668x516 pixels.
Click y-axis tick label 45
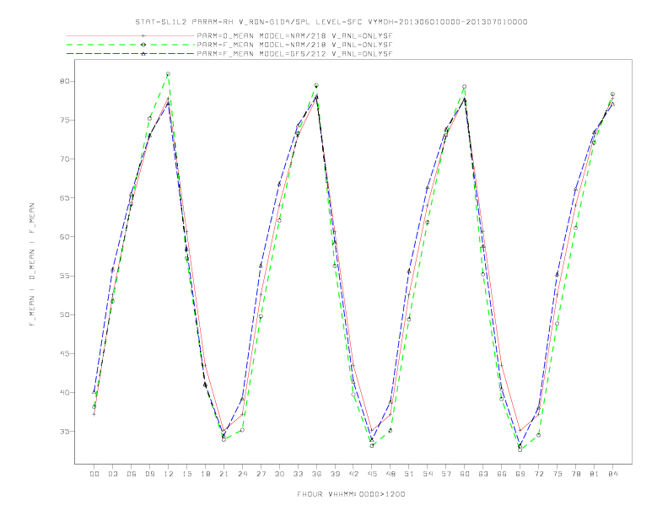pyautogui.click(x=64, y=353)
